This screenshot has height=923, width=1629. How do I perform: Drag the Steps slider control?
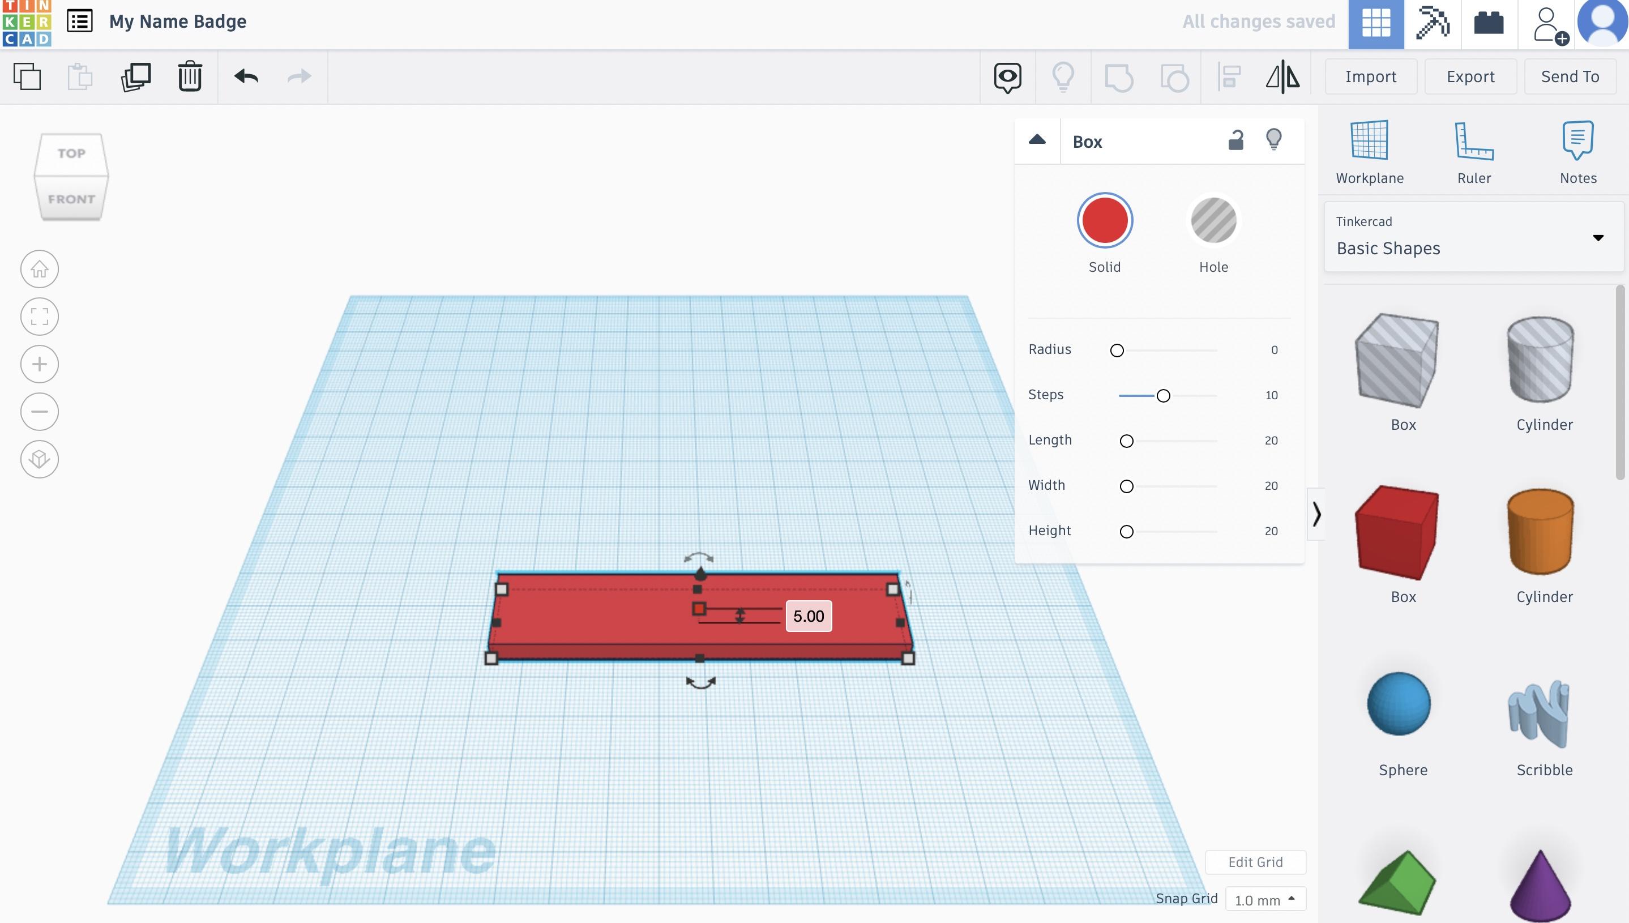1164,395
